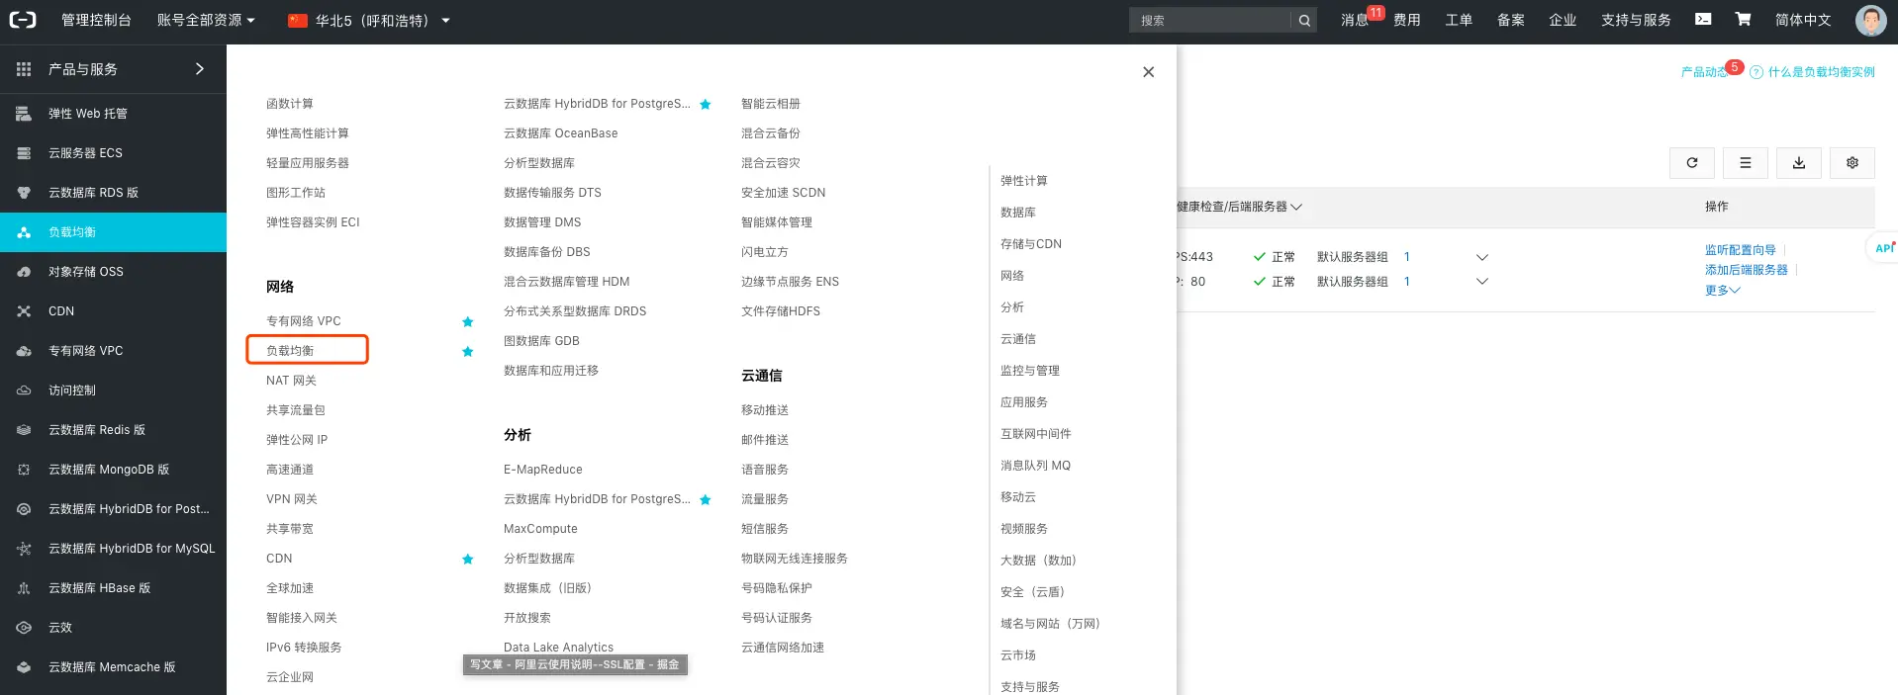Open 简体中文 language selector
1898x695 pixels.
tap(1803, 20)
